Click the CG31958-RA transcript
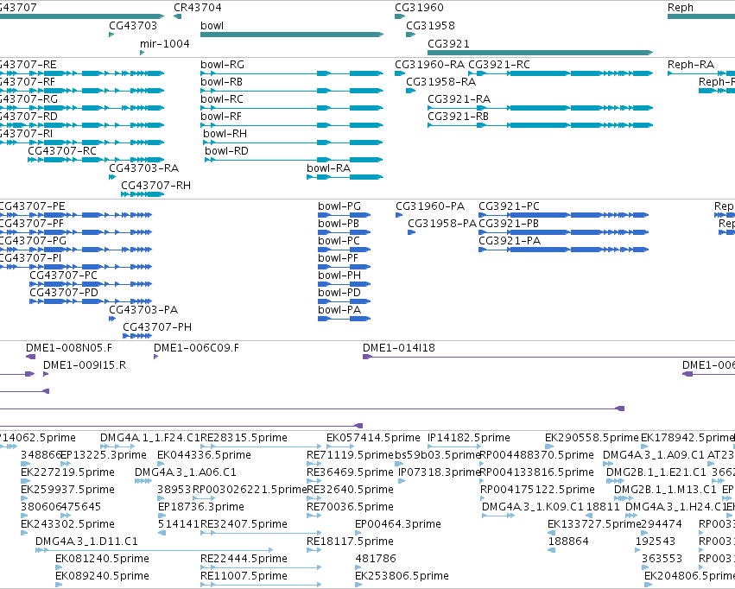 pos(410,91)
